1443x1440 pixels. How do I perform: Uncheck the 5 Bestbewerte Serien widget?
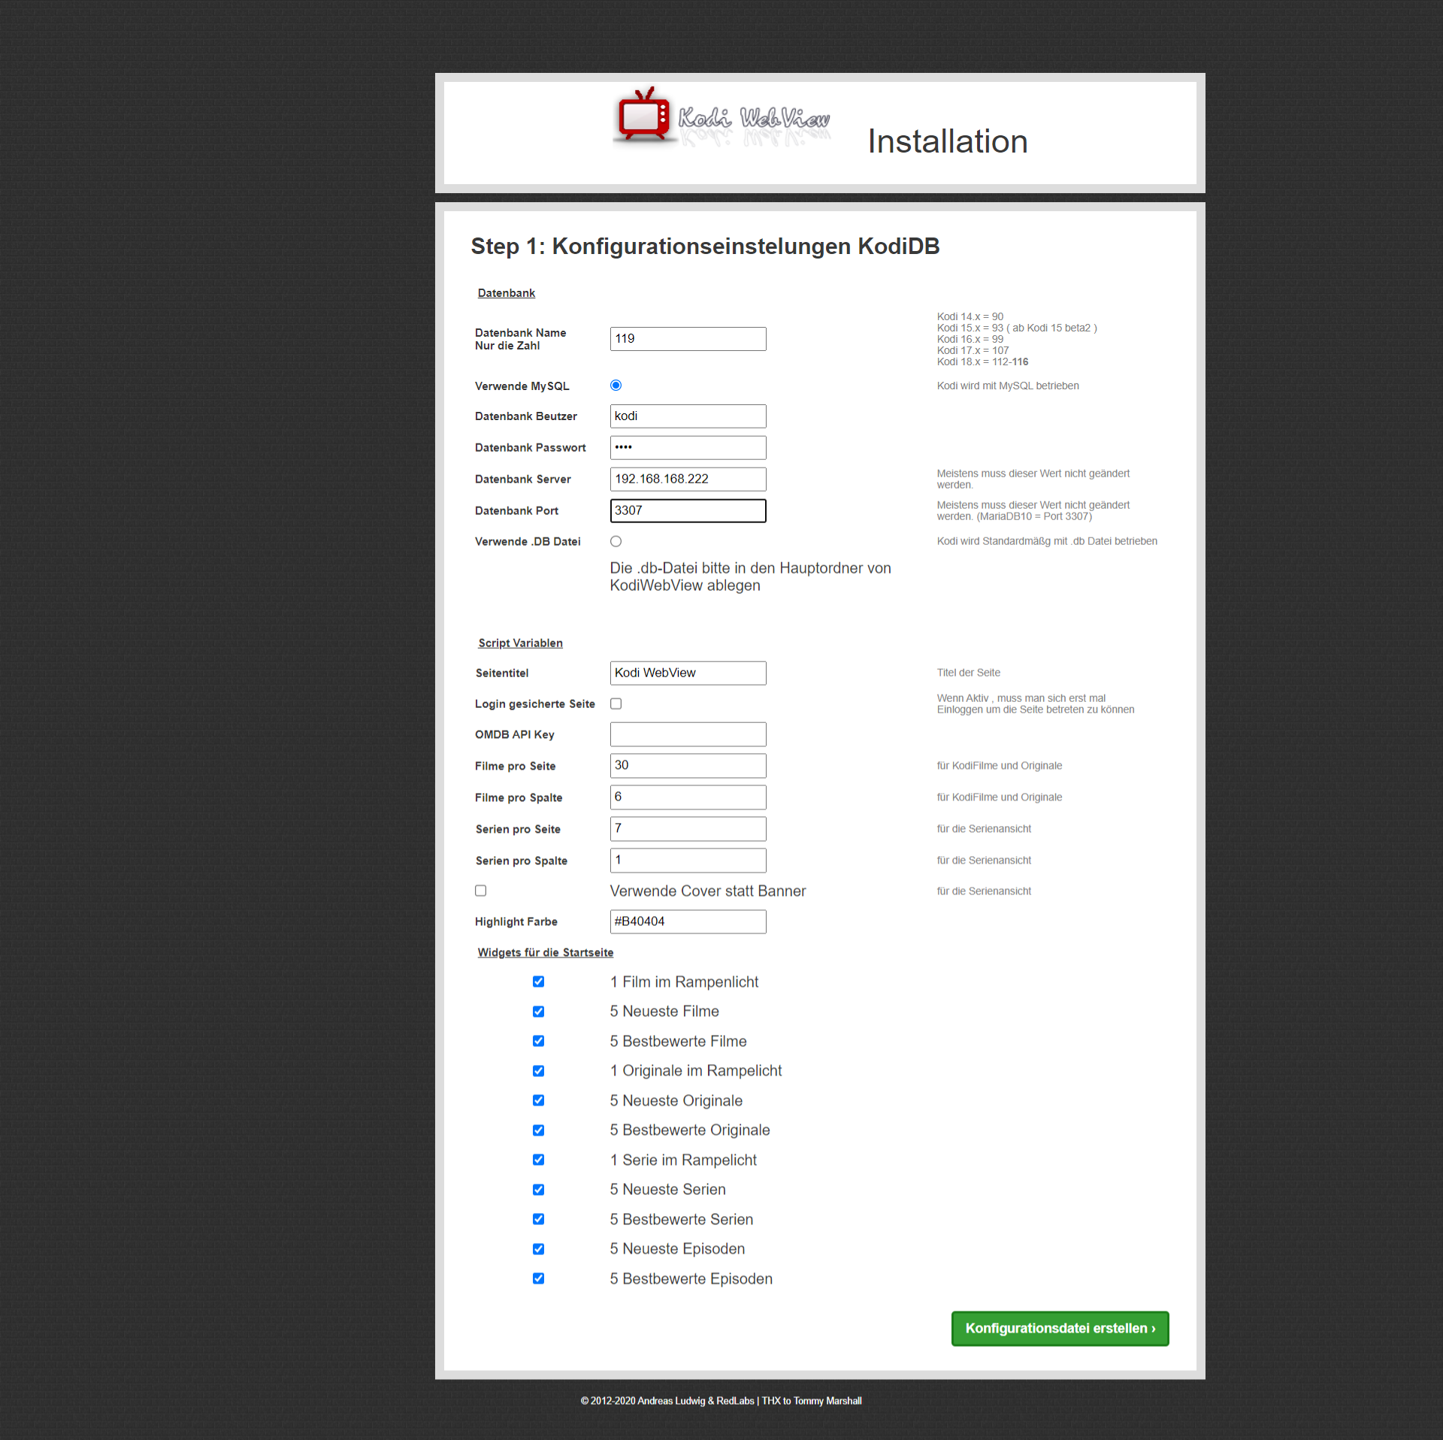coord(538,1219)
